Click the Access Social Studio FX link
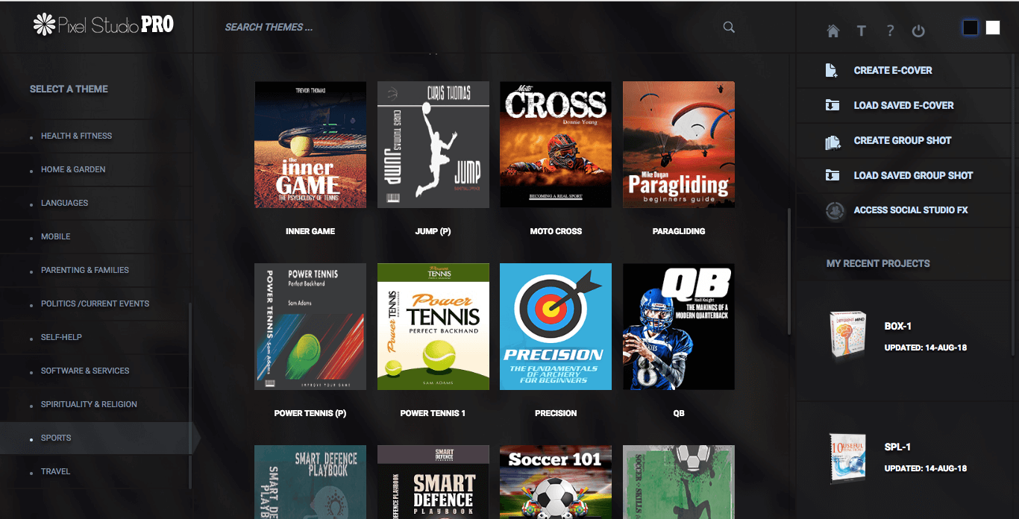Viewport: 1019px width, 519px height. (911, 210)
